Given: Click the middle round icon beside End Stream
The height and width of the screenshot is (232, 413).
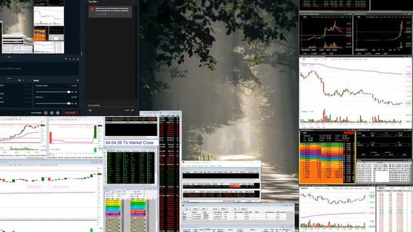Looking at the screenshot, I should tap(52, 113).
